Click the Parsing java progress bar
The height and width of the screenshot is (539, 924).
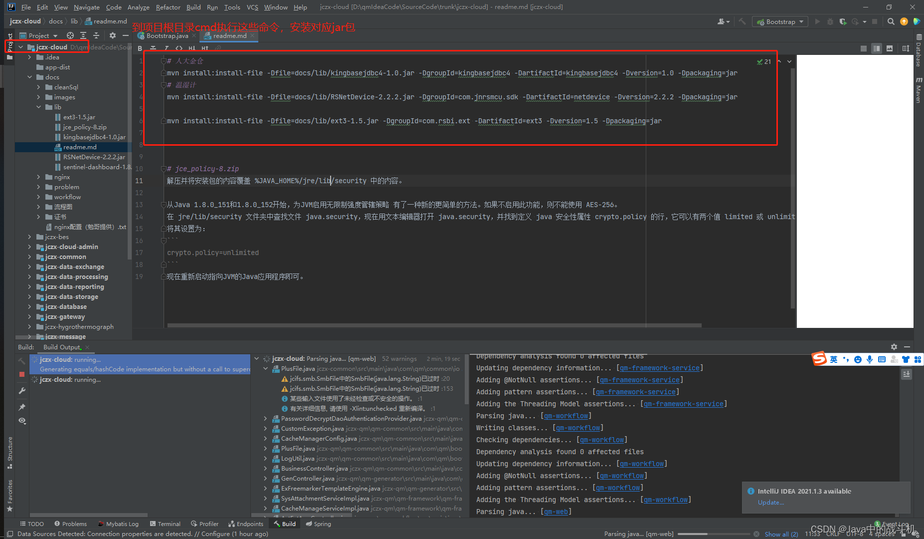[713, 534]
